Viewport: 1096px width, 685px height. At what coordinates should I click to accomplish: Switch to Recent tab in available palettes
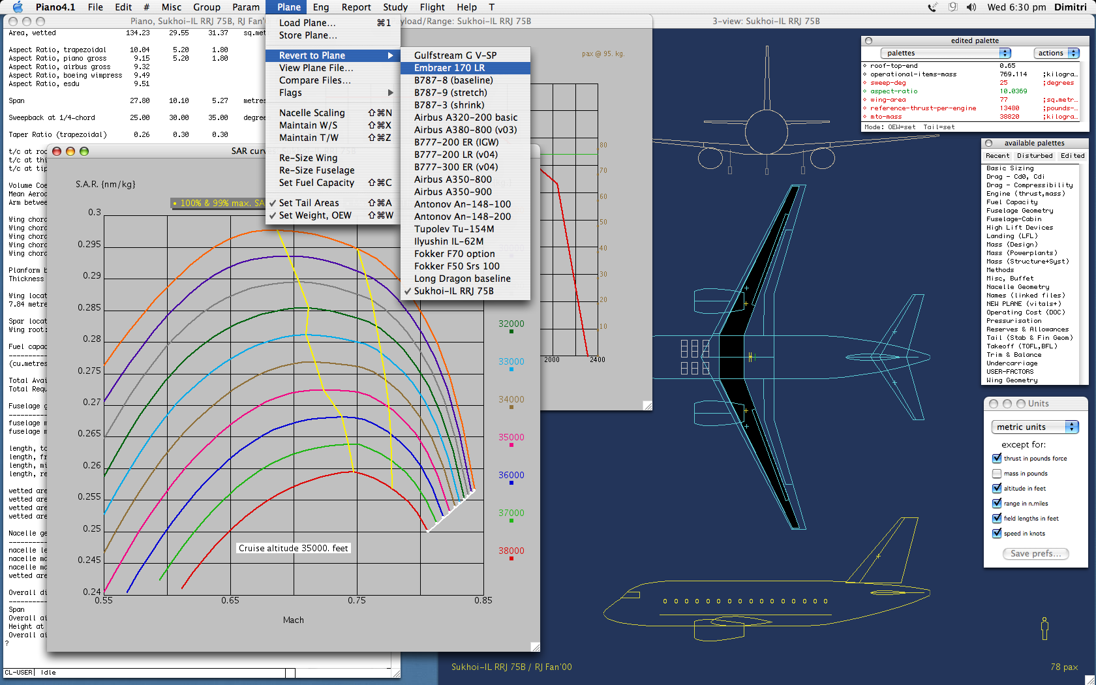click(997, 156)
